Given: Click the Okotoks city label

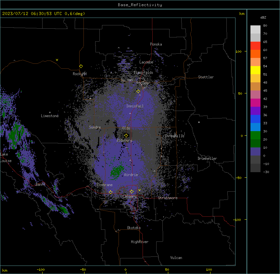Looking at the screenshot, I should 134,228.
